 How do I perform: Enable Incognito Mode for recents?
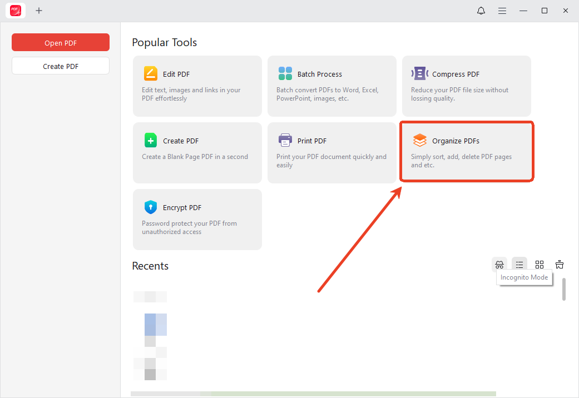499,264
